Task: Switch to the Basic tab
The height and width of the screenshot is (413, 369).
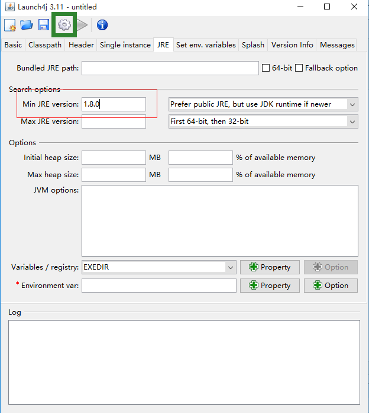Action: [x=13, y=45]
